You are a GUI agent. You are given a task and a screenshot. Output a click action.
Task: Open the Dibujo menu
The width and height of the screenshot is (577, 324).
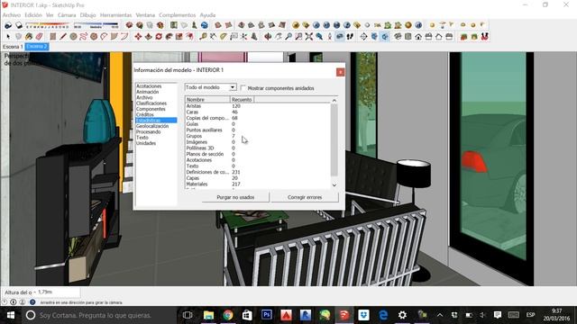(87, 15)
